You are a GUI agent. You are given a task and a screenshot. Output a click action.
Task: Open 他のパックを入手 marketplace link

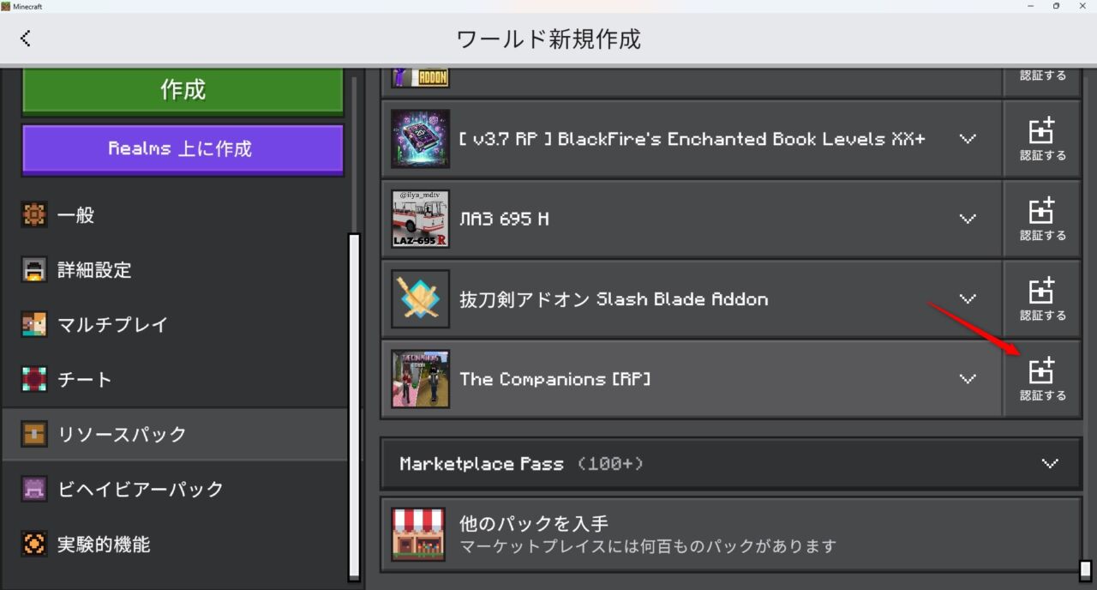point(731,534)
